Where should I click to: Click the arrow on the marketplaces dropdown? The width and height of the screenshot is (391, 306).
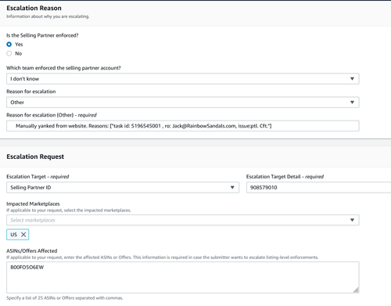point(352,220)
